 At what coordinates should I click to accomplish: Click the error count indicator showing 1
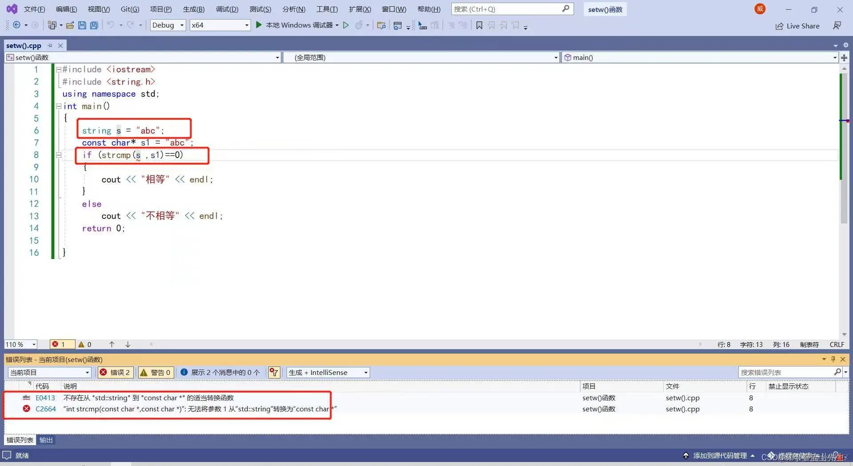(x=62, y=344)
